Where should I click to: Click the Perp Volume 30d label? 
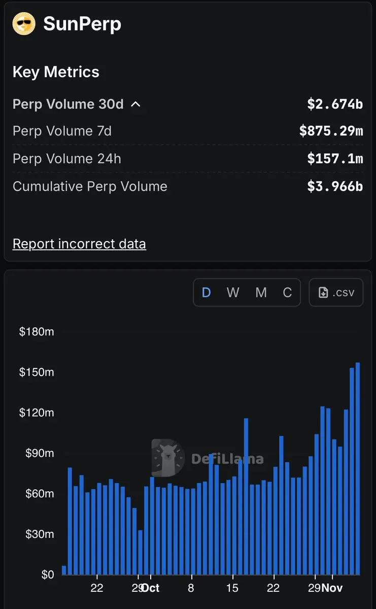[x=68, y=104]
